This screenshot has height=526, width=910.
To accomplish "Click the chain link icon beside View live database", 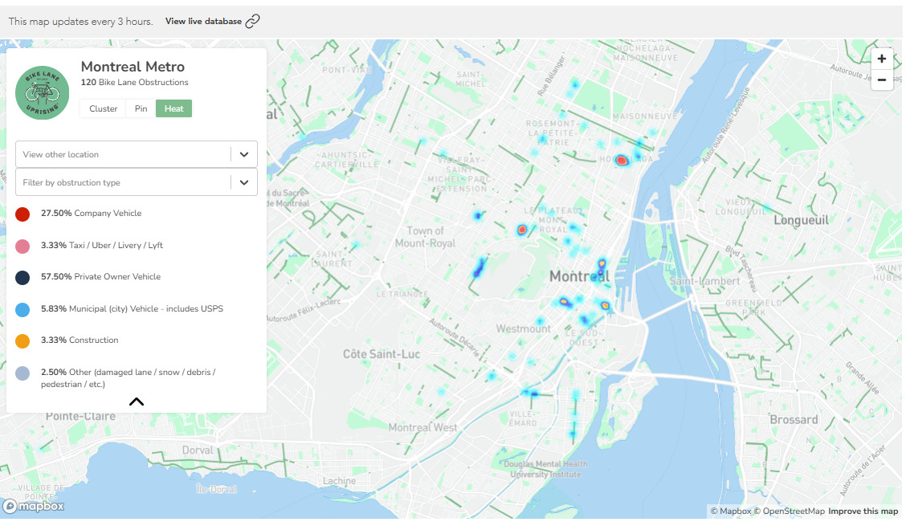I will (x=252, y=22).
